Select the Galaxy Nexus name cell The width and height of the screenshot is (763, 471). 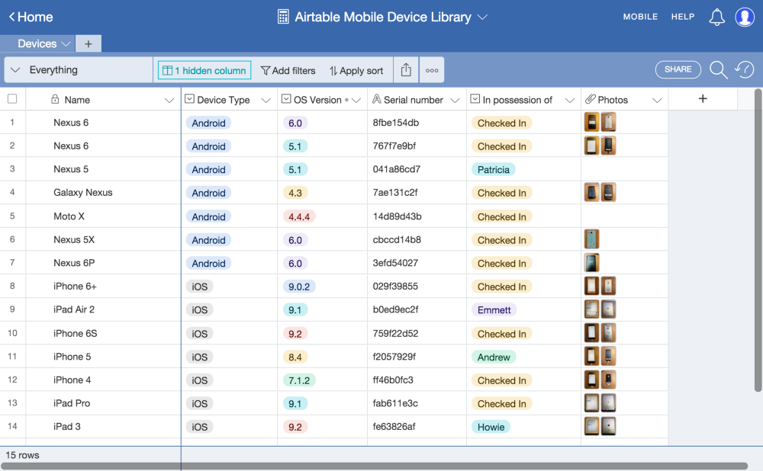(103, 193)
